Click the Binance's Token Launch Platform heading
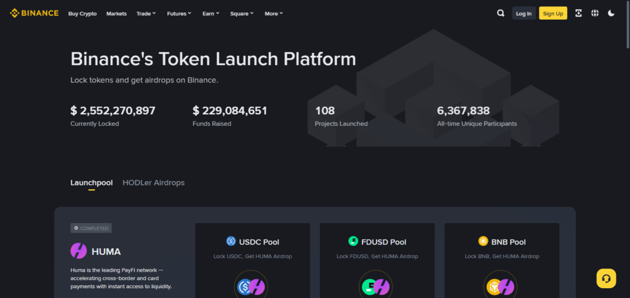Screen dimensions: 630x298 (213, 59)
